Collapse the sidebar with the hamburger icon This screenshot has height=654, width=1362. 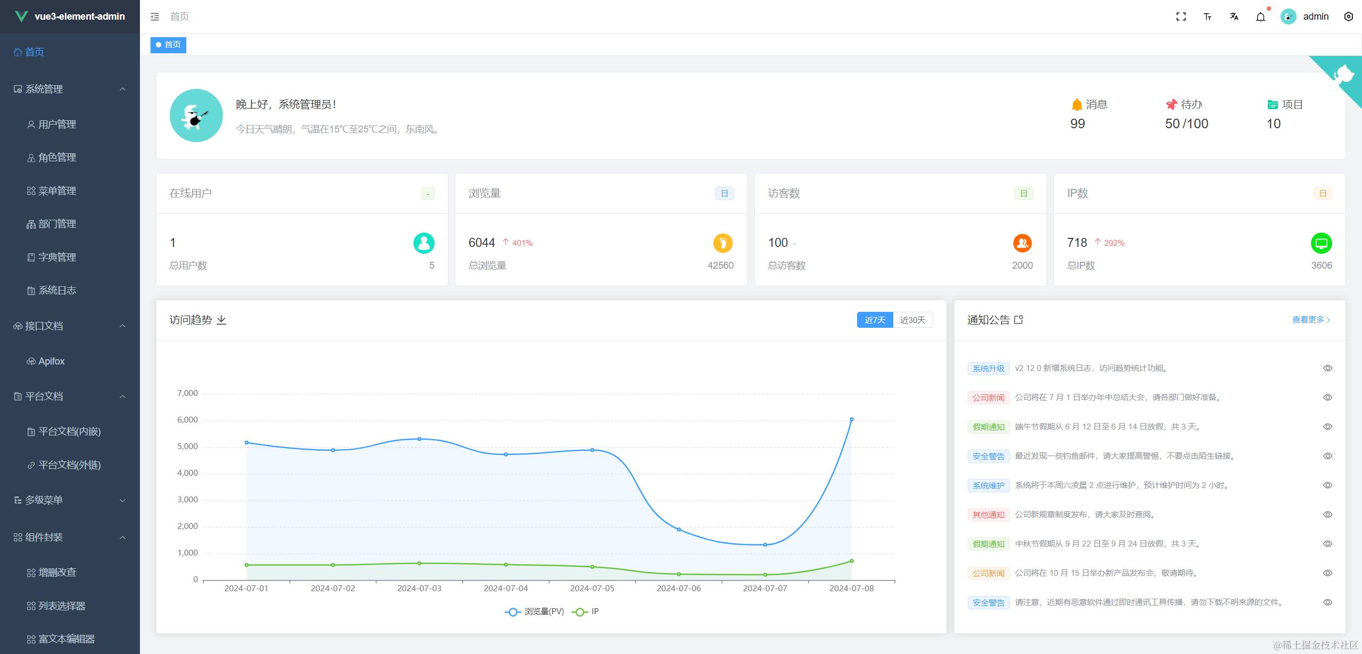[x=155, y=17]
